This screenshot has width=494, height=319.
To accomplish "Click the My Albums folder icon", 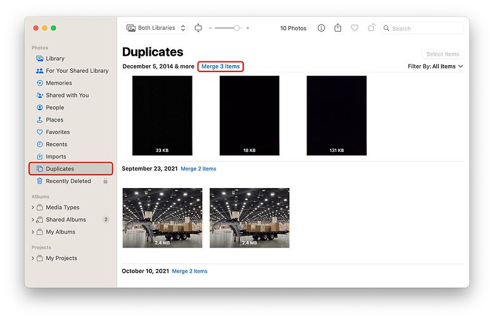I will [40, 232].
